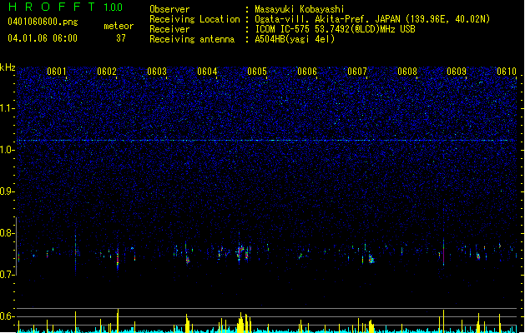Viewport: 525px width, 333px height.
Task: Click time marker 0605
Action: point(257,72)
